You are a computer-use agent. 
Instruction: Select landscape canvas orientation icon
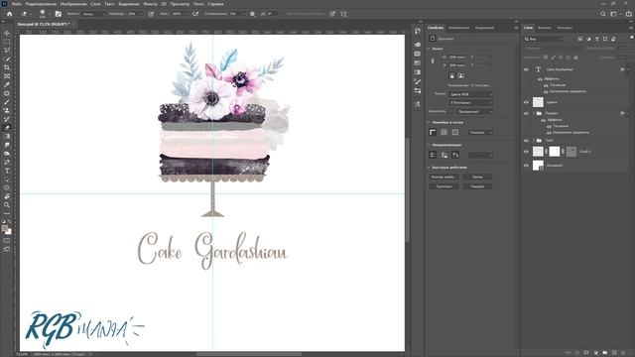coord(460,75)
